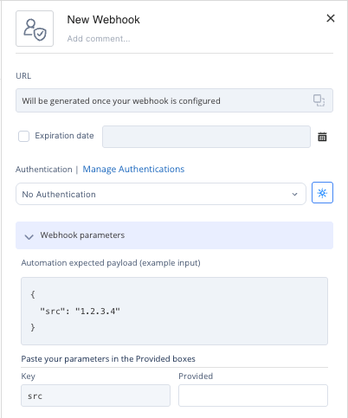Click the Expiration date label

[64, 136]
